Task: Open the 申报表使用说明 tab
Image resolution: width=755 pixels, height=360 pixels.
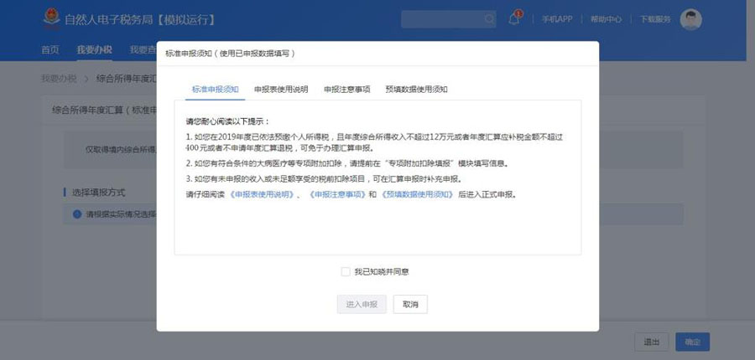Action: (x=281, y=89)
